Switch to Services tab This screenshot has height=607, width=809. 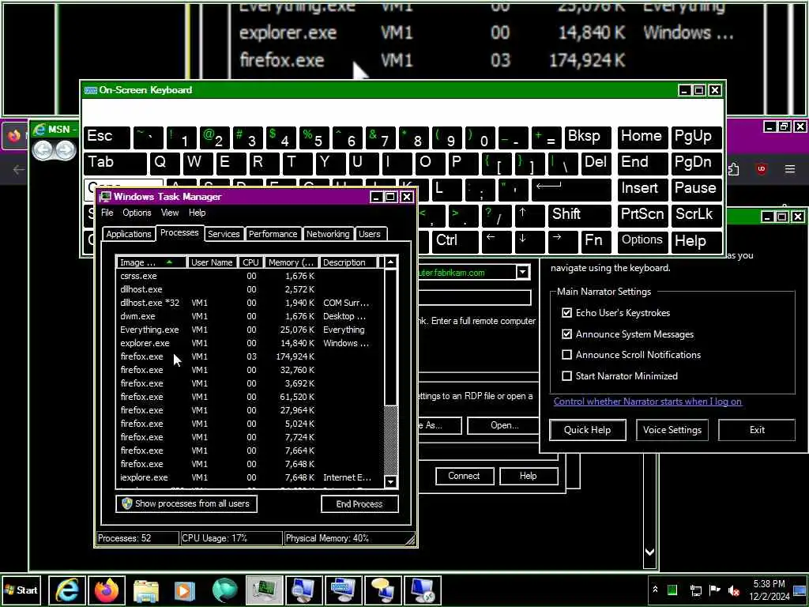click(224, 234)
